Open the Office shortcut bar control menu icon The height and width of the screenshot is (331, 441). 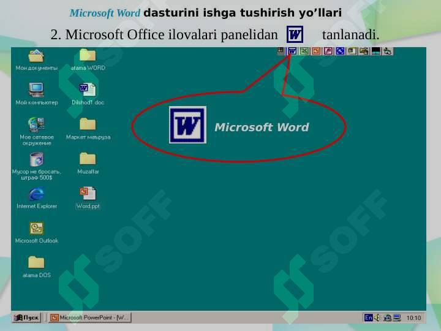pyautogui.click(x=281, y=51)
